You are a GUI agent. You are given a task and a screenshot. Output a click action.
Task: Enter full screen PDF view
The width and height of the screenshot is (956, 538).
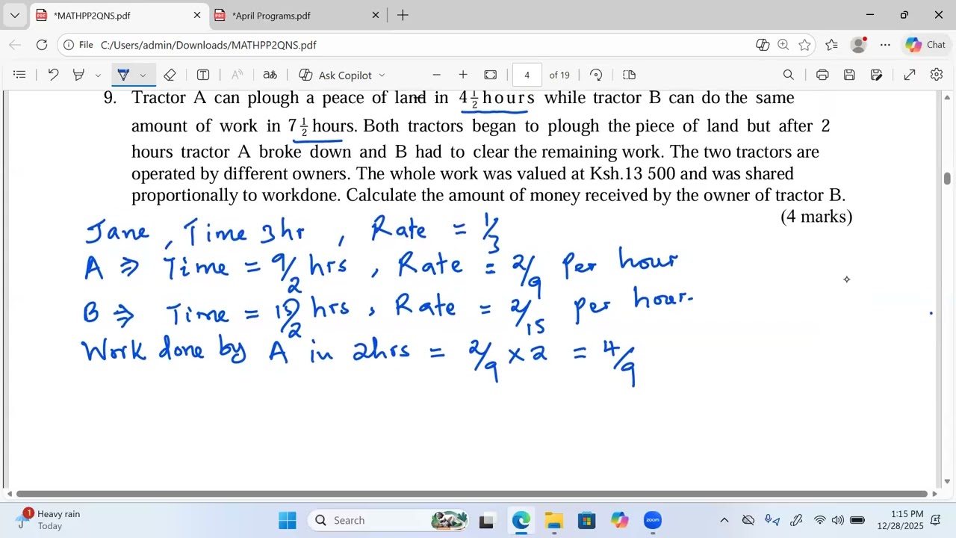(x=910, y=75)
